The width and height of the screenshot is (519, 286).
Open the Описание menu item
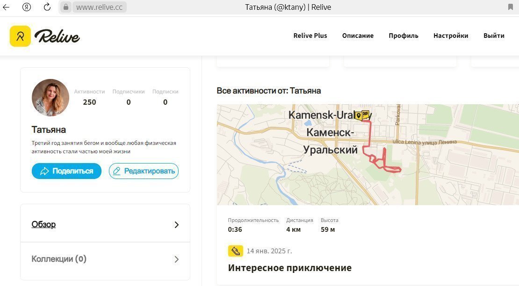click(x=358, y=36)
